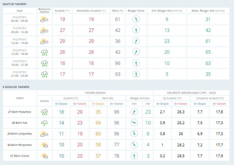The image size is (234, 165).
Task: Click the partly cloudy icon for 29 Ekim Çarşamba
Action: 44,134
